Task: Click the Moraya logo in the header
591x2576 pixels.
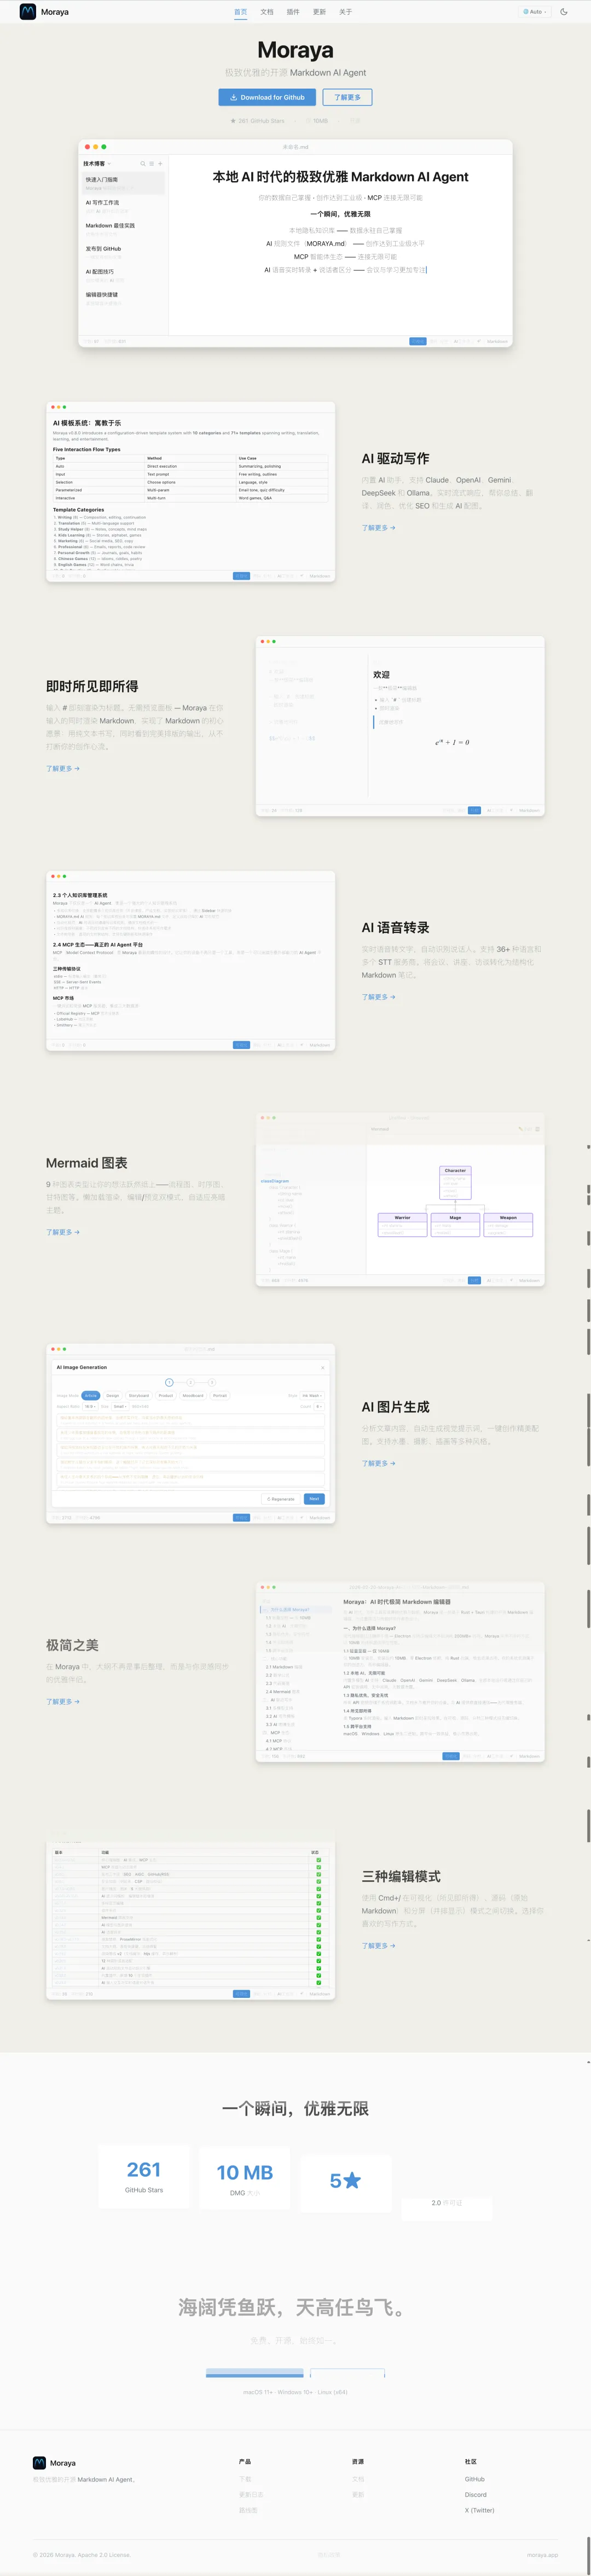Action: click(x=44, y=12)
